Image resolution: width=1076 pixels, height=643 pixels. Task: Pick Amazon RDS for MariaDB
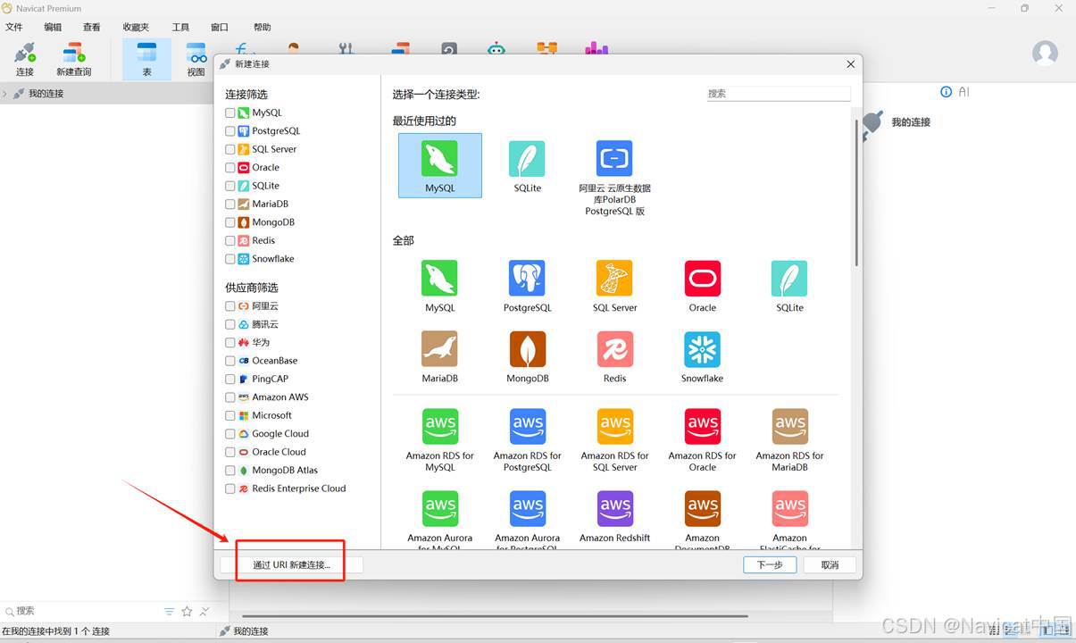coord(789,440)
